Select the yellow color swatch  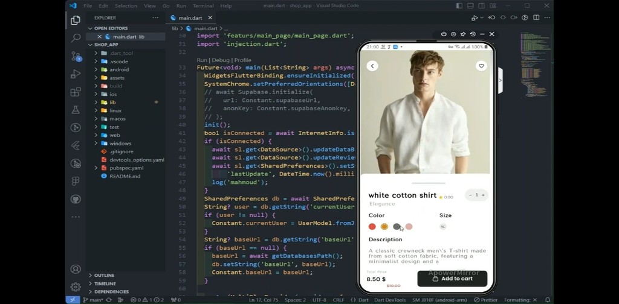pyautogui.click(x=384, y=227)
